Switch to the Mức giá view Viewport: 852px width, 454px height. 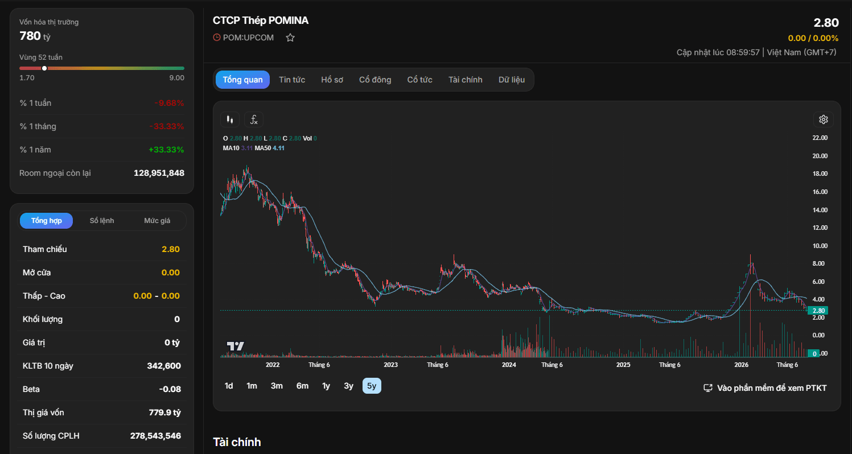157,221
